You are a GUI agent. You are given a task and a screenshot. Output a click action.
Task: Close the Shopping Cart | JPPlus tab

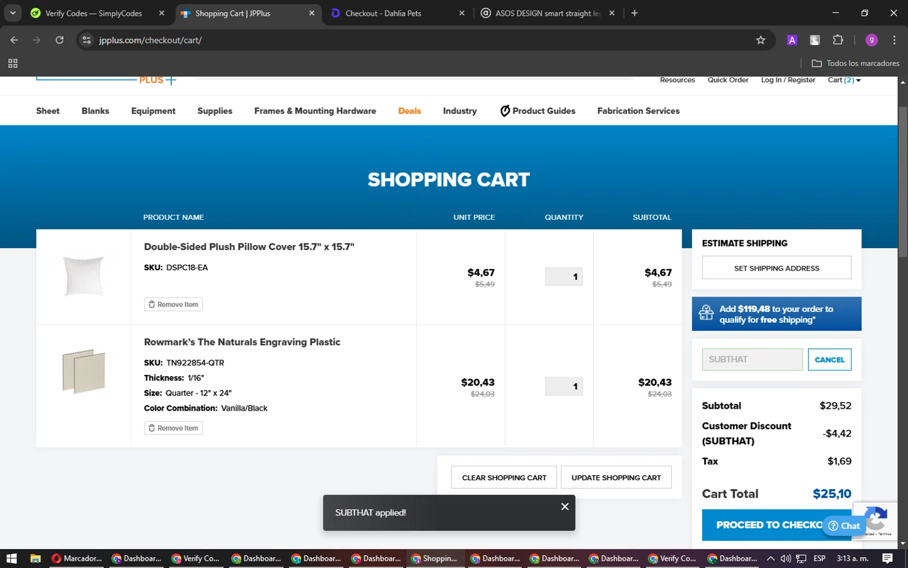(x=312, y=13)
